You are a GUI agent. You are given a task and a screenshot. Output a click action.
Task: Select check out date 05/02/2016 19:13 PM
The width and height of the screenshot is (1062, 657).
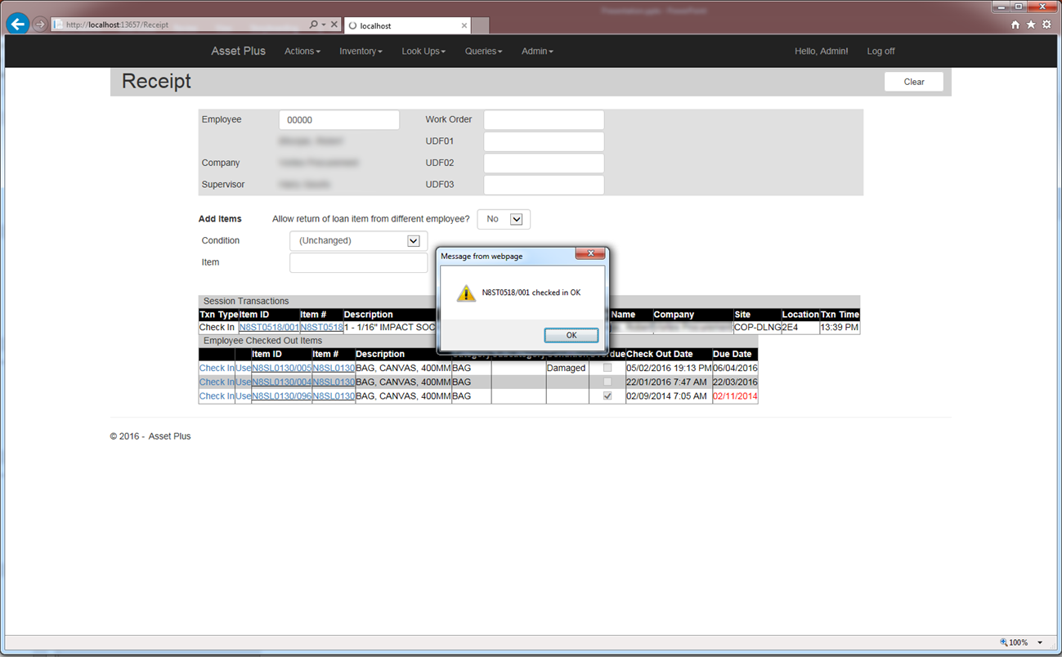669,368
